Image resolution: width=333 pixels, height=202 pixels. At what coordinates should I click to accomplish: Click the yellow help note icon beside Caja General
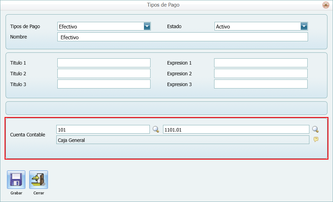[316, 139]
